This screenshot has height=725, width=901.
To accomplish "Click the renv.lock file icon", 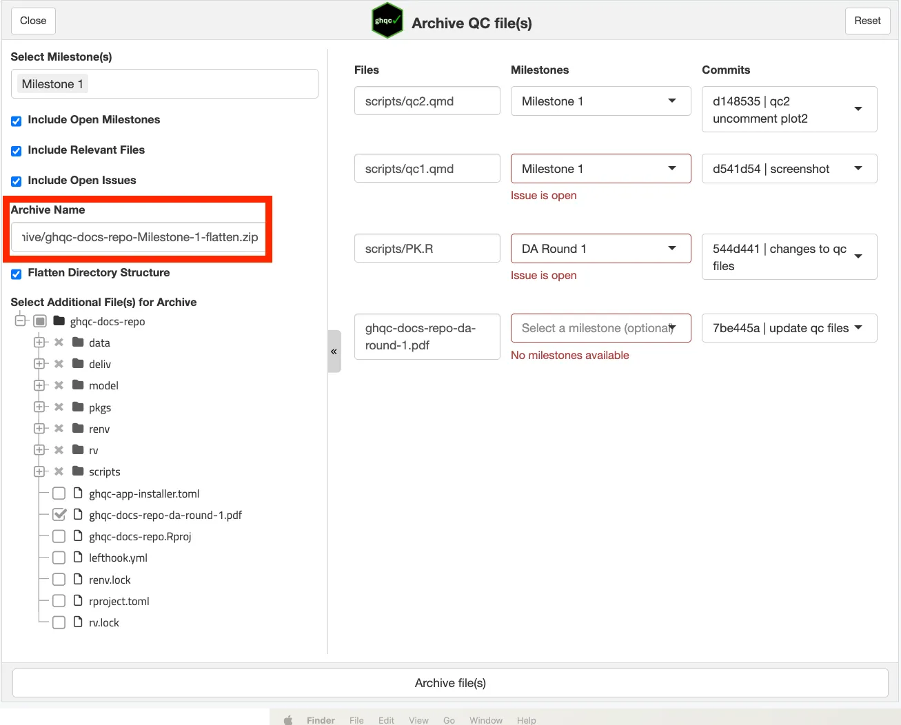I will click(x=78, y=580).
